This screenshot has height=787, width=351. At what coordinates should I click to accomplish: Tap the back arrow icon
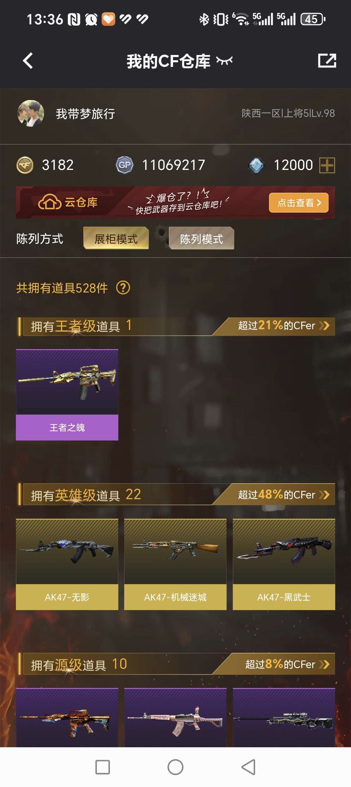tap(28, 61)
